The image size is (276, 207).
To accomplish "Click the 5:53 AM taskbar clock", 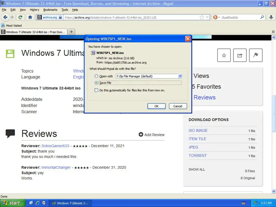I will point(266,203).
